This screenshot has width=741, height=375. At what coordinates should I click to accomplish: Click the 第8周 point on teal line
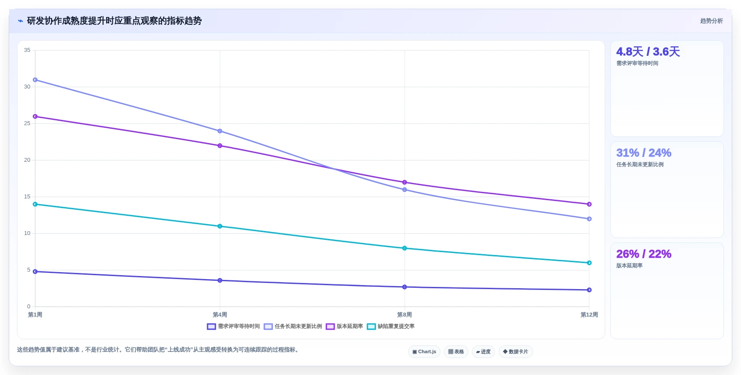click(405, 248)
